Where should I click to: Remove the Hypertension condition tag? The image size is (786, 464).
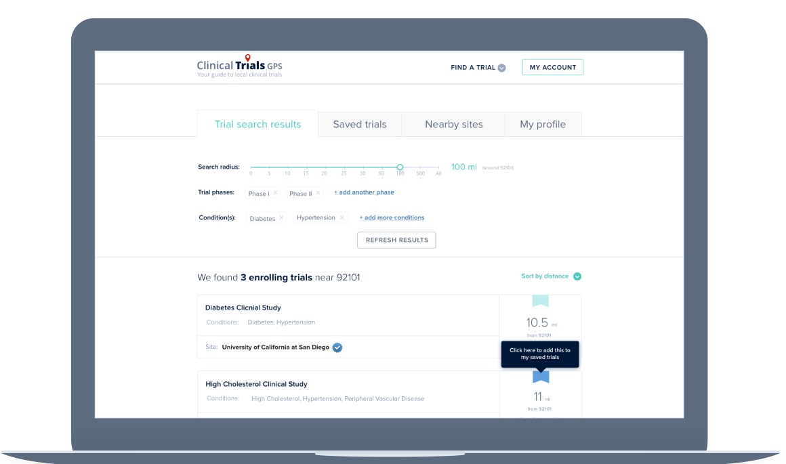point(342,218)
